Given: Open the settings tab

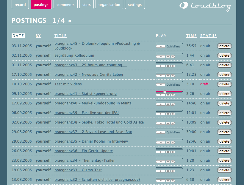Looking at the screenshot, I should coord(135,4).
